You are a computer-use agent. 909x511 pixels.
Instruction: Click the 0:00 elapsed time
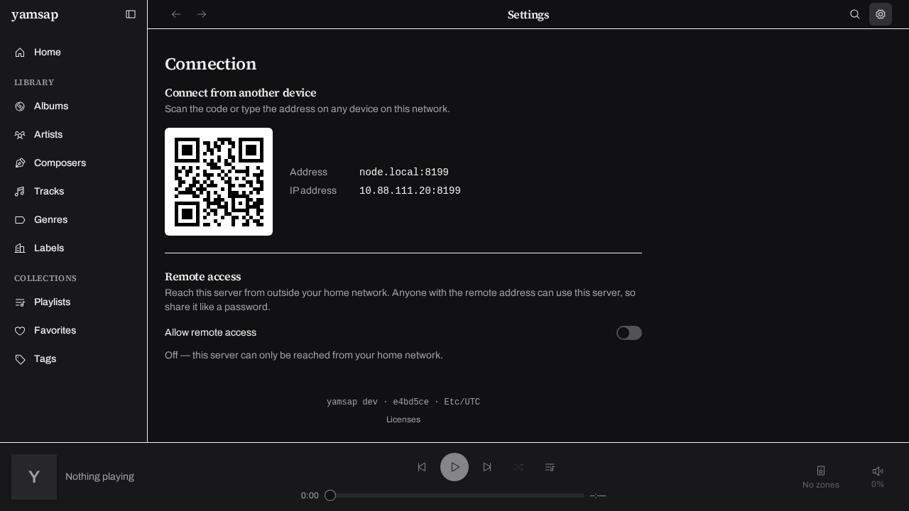pyautogui.click(x=310, y=495)
